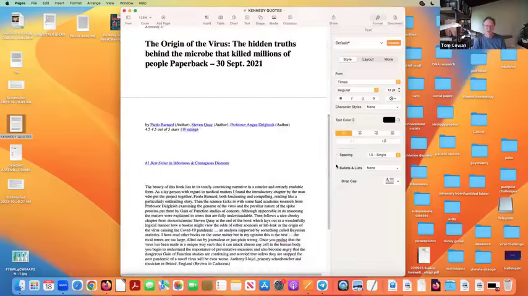Click the Add Page icon

[x=163, y=18]
